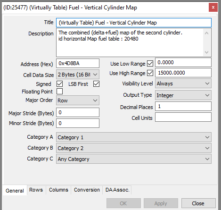Click description scrollbar up arrow
This screenshot has width=221, height=210.
[207, 33]
